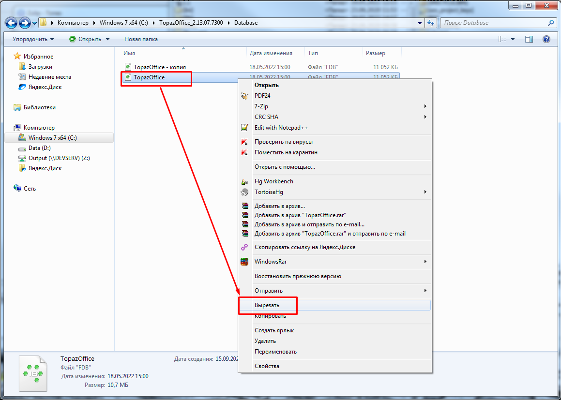Click Database segment in the address bar
561x400 pixels.
click(x=246, y=23)
